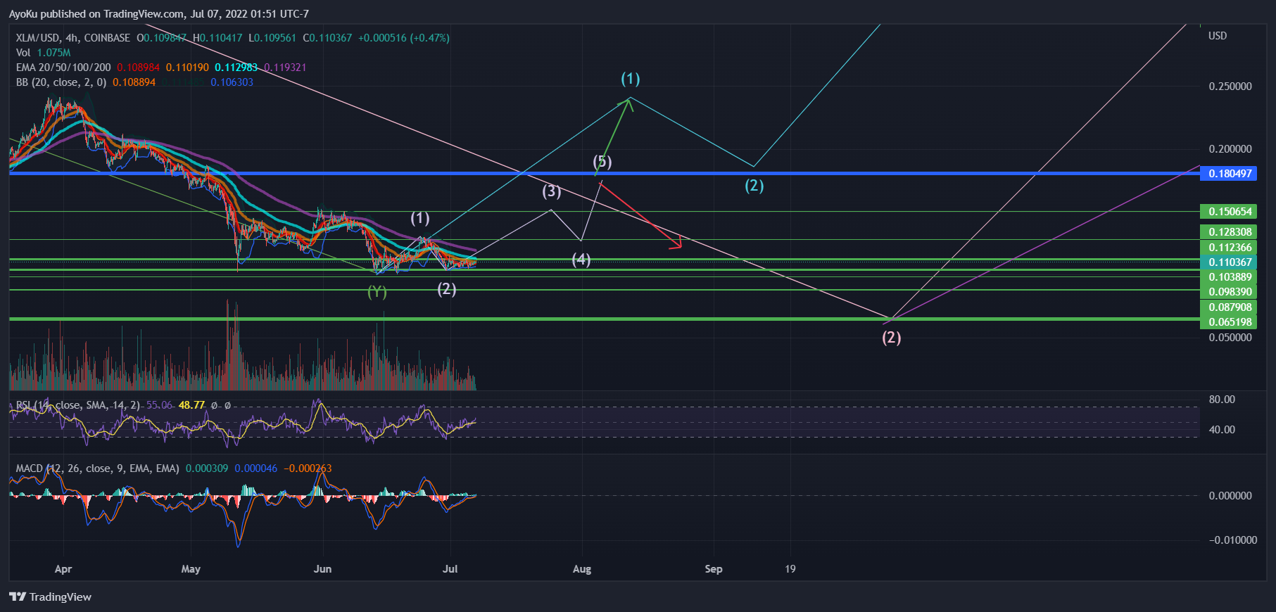This screenshot has width=1276, height=612.
Task: Select the green (Y) wave label
Action: pos(377,291)
